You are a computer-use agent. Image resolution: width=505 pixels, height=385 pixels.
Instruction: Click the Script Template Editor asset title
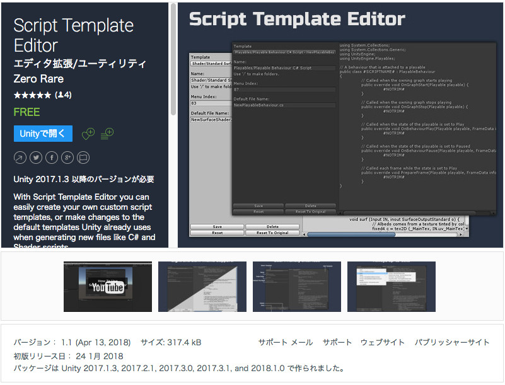[73, 35]
